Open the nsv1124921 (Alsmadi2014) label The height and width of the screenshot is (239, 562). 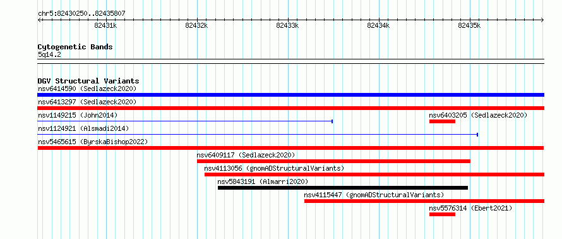[x=83, y=128]
